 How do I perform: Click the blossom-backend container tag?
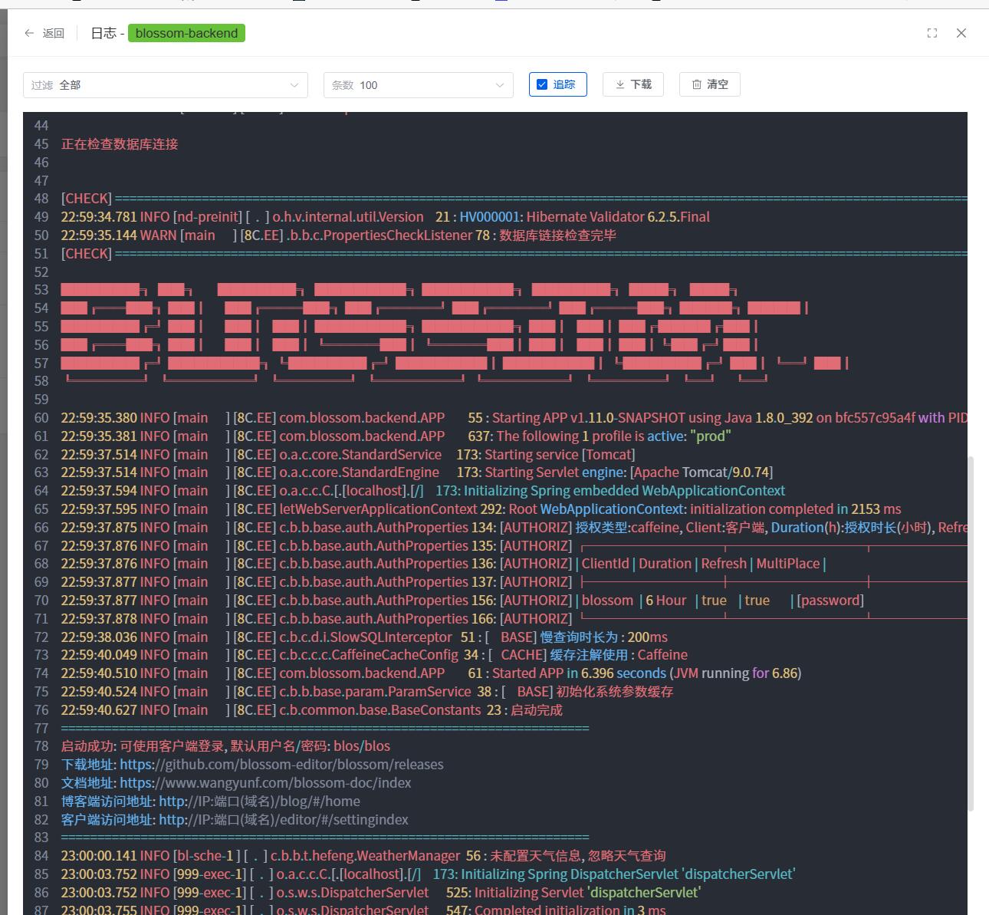coord(186,33)
